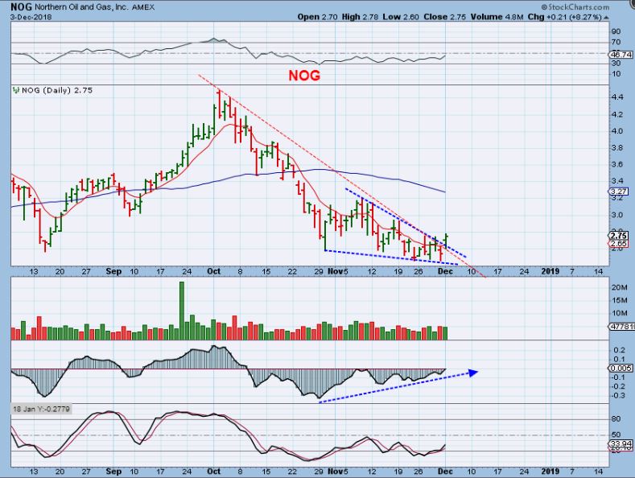Click the red price tag 2.65
Screen dimensions: 635x478
coord(619,244)
